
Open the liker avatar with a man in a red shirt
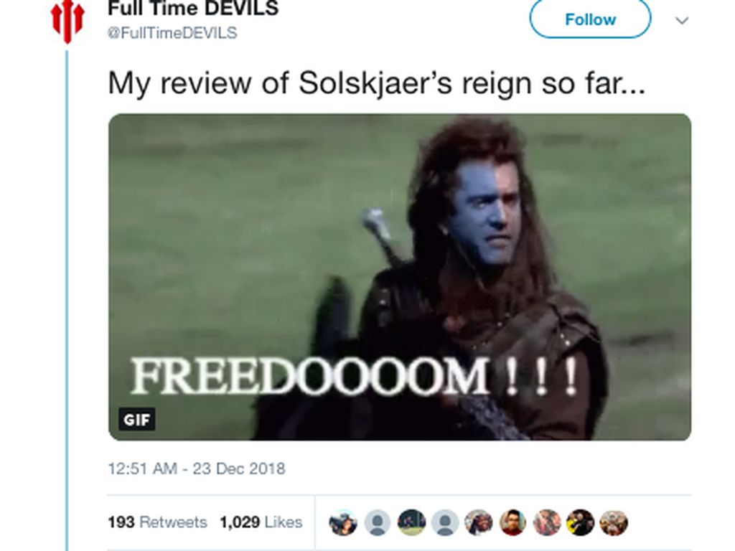[512, 522]
